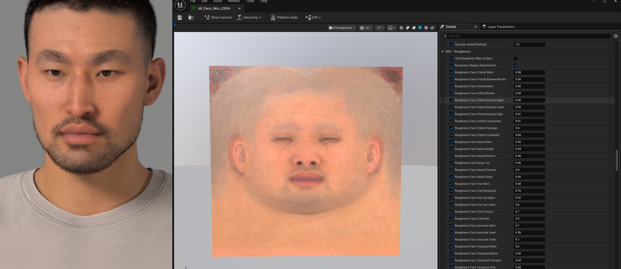Open the Lit view mode dropdown
The height and width of the screenshot is (269, 621).
tap(365, 28)
